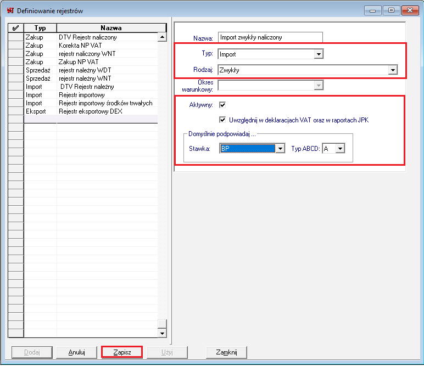Click row selector beside DTV Rejestr naliczony
This screenshot has height=366, width=424.
16,37
